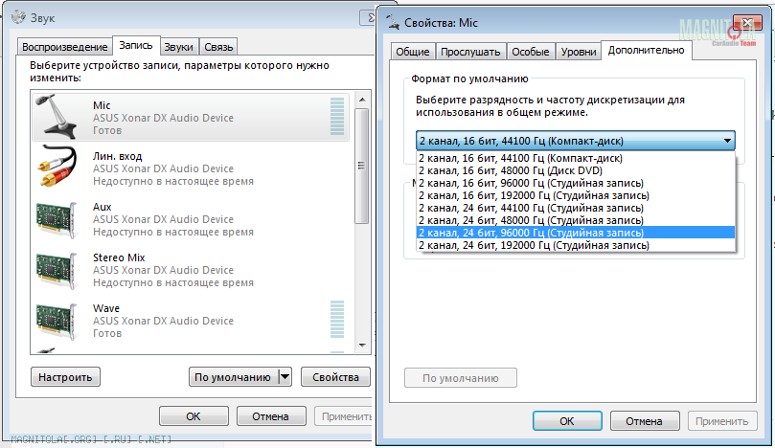The height and width of the screenshot is (448, 775).
Task: Open the Уровни tab
Action: coord(579,52)
